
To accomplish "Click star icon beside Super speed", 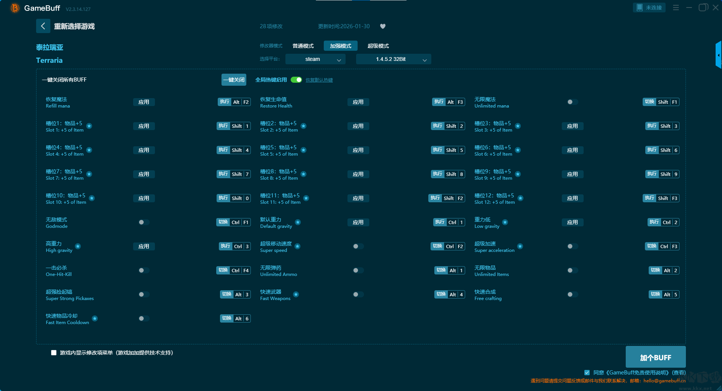I will coord(297,246).
